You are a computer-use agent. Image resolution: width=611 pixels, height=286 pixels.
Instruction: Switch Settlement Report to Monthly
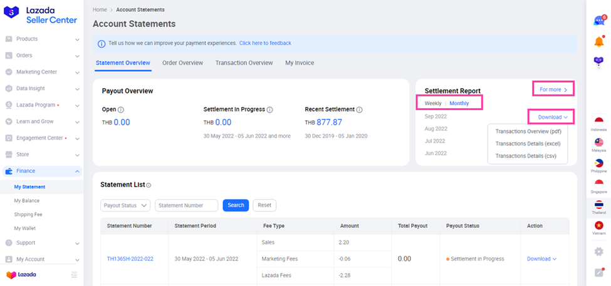pos(459,103)
